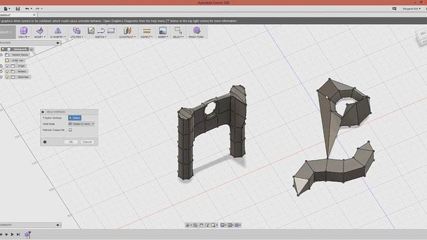The width and height of the screenshot is (427, 240).
Task: Toggle visibility bulb of the root component
Action: click(3, 49)
